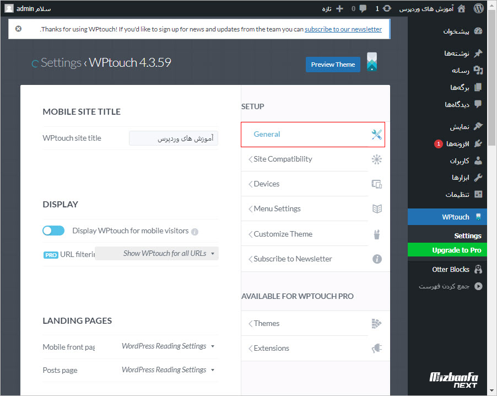Click the نوشته‌ها pin icon

pyautogui.click(x=478, y=53)
